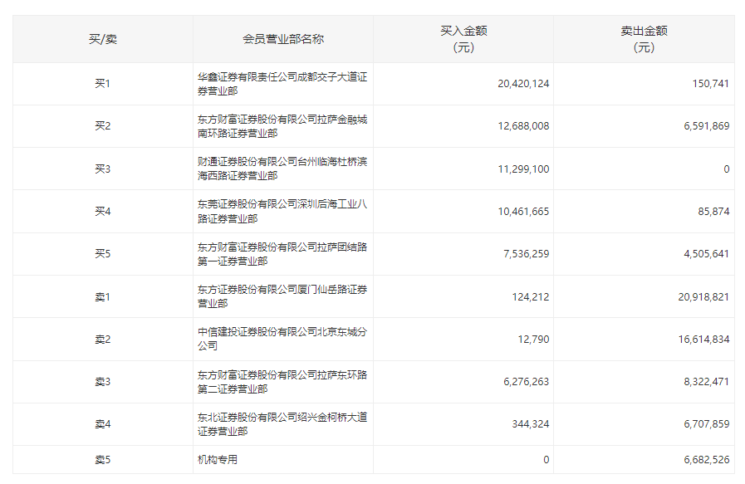This screenshot has width=745, height=484.
Task: Select the 卖出金额(元) column header
Action: pos(644,39)
